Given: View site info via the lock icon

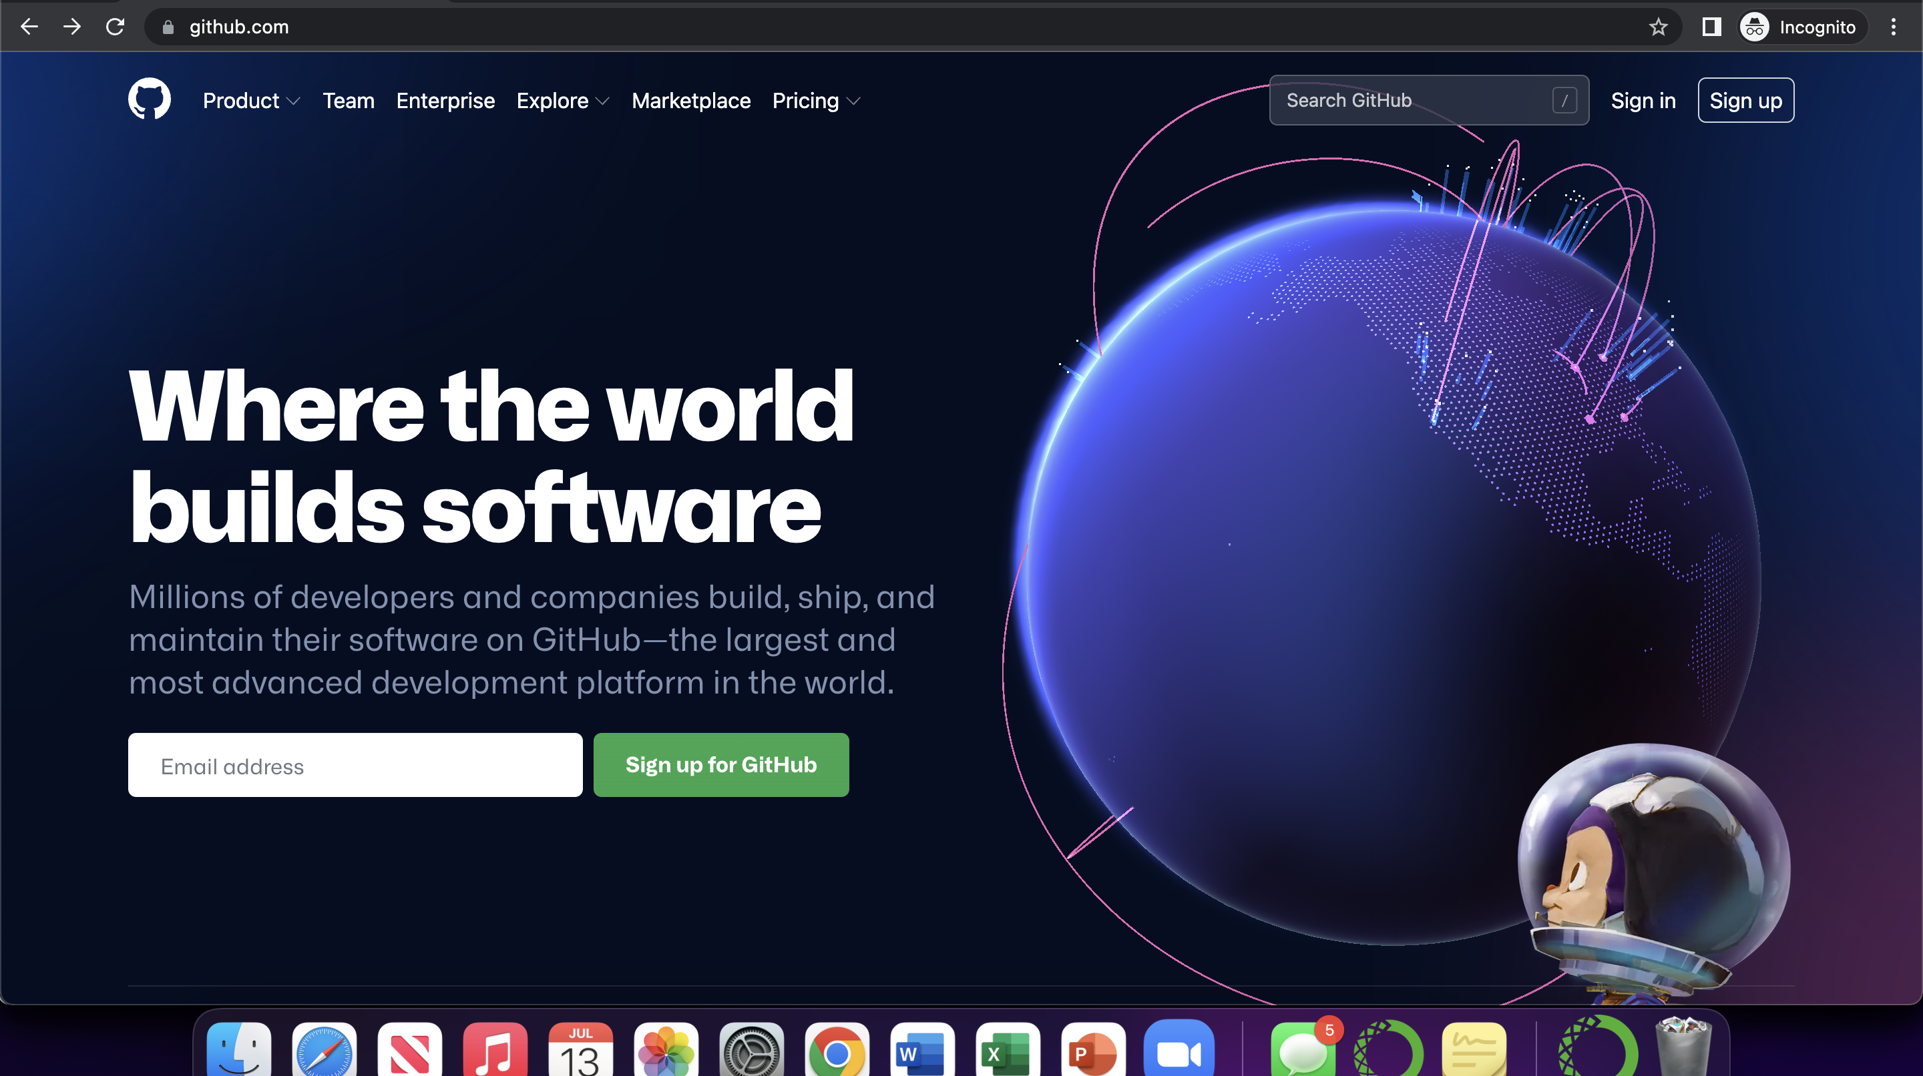Looking at the screenshot, I should point(168,27).
